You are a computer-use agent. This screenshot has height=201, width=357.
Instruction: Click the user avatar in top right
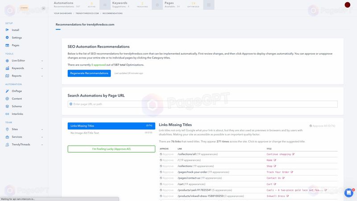pyautogui.click(x=347, y=5)
